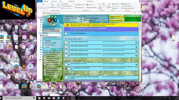The width and height of the screenshot is (179, 100).
Task: Click Загрузить снимок in SDI side menu
Action: 51,43
